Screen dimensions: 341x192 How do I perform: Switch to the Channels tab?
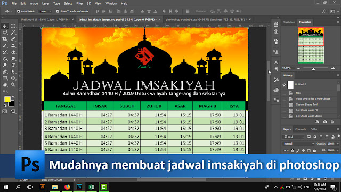point(301,129)
